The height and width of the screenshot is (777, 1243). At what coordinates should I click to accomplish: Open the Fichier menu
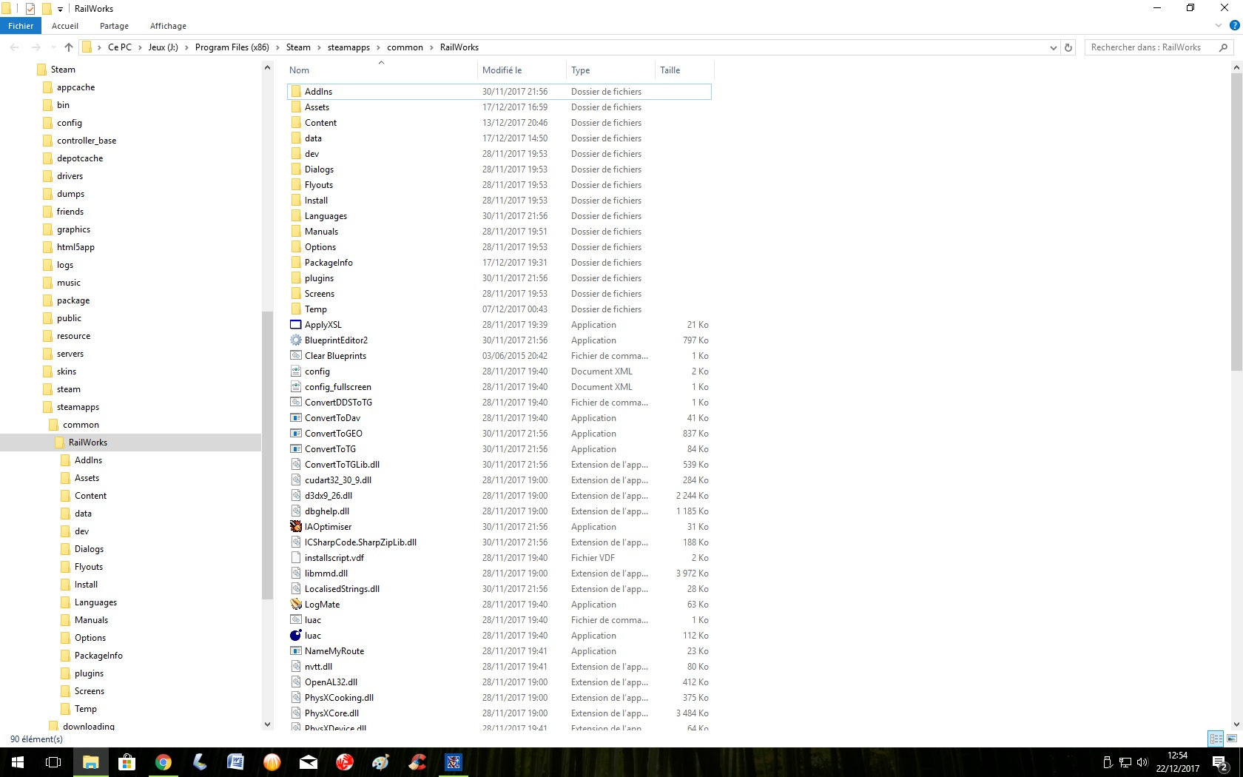click(x=21, y=26)
